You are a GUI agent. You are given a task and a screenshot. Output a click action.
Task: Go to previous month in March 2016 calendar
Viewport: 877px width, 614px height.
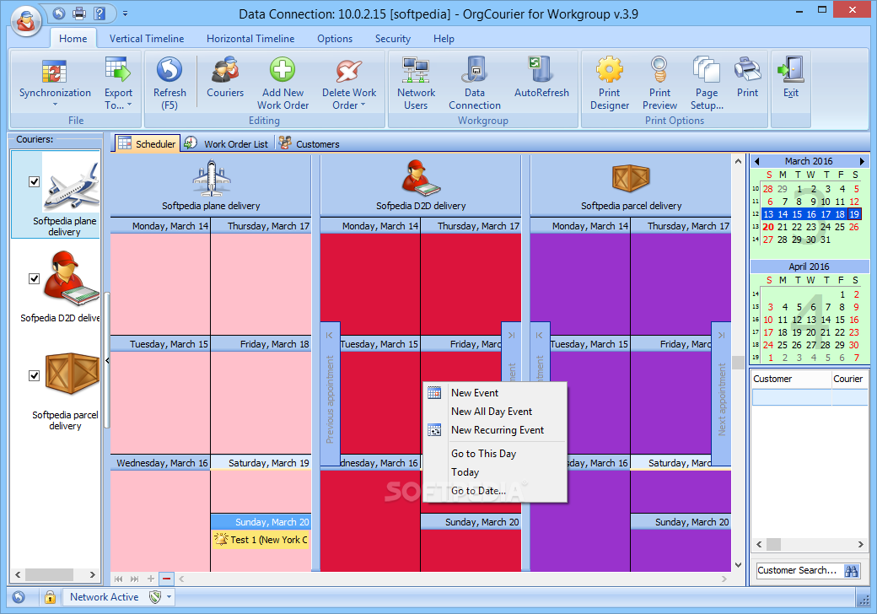pyautogui.click(x=757, y=161)
